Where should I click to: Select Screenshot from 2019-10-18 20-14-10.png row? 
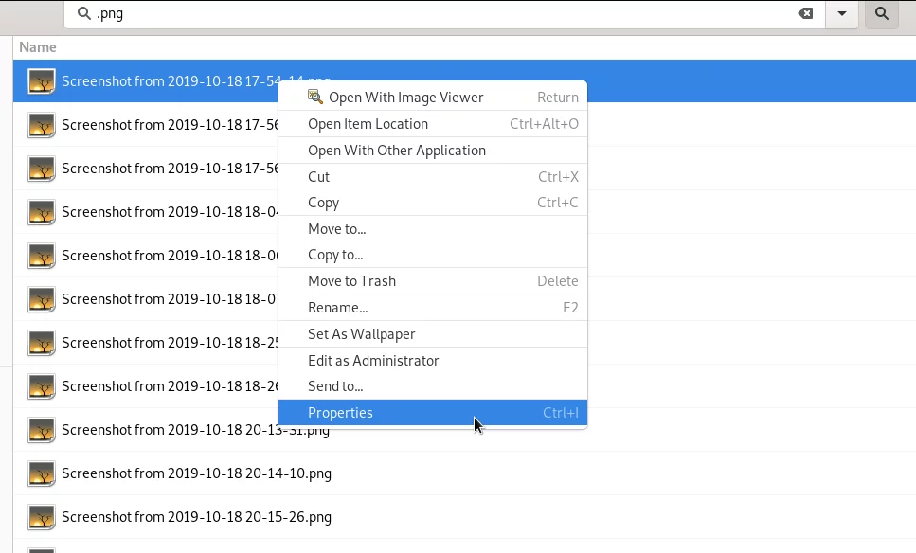(x=464, y=473)
